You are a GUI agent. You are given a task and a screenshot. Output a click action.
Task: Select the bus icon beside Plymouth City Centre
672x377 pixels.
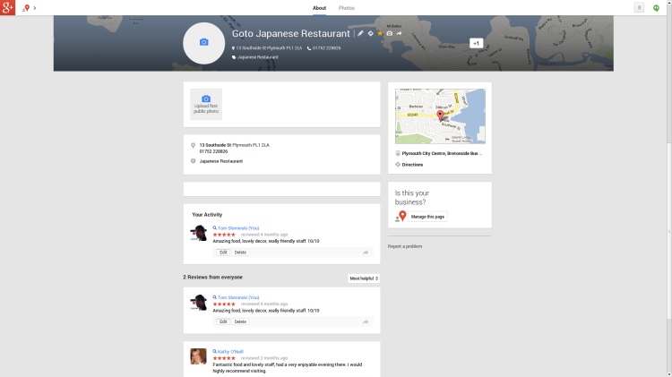point(398,153)
